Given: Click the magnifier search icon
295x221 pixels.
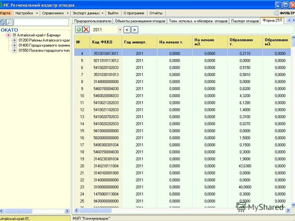Looking at the screenshot, I should pyautogui.click(x=10, y=22).
